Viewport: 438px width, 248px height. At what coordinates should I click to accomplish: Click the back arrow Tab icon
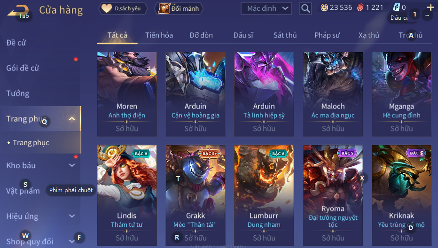point(18,11)
